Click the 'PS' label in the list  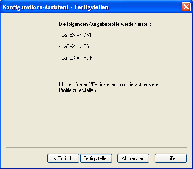pyautogui.click(x=86, y=46)
